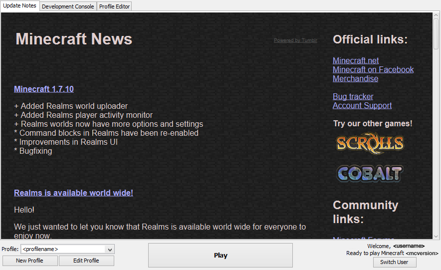
Task: Open Minecraft on Facebook link
Action: pos(373,69)
